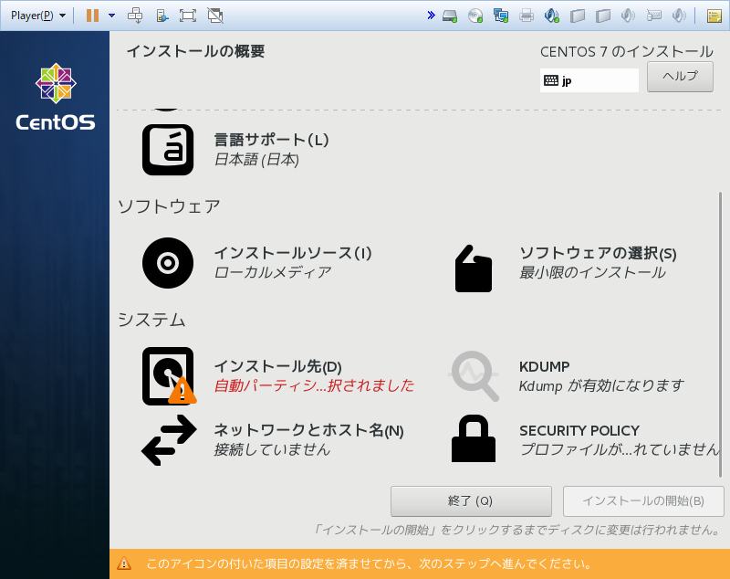Open インストールソース(I) disc icon
The height and width of the screenshot is (579, 730).
click(168, 263)
